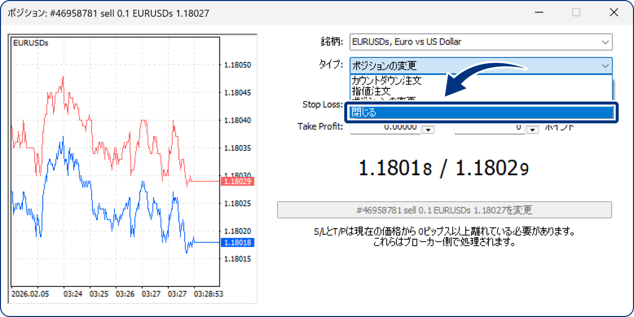Expand the 銘柄 symbol dropdown arrow

point(605,43)
